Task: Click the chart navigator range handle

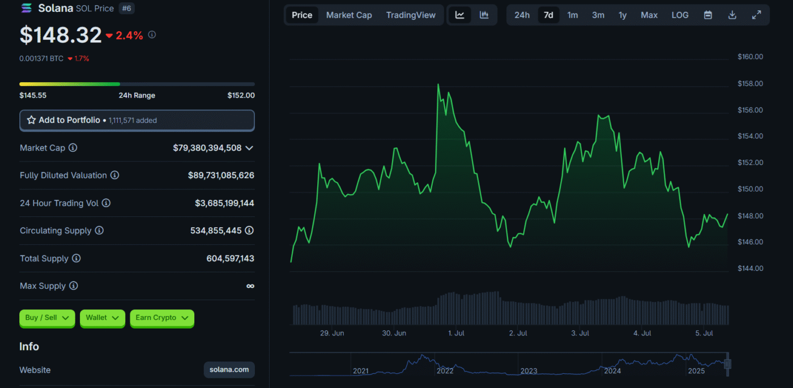Action: click(728, 364)
